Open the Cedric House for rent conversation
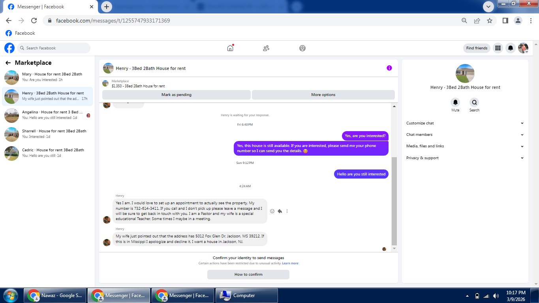The height and width of the screenshot is (303, 539). [47, 153]
